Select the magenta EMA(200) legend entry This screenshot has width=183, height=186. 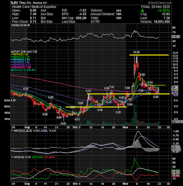coord(20,67)
